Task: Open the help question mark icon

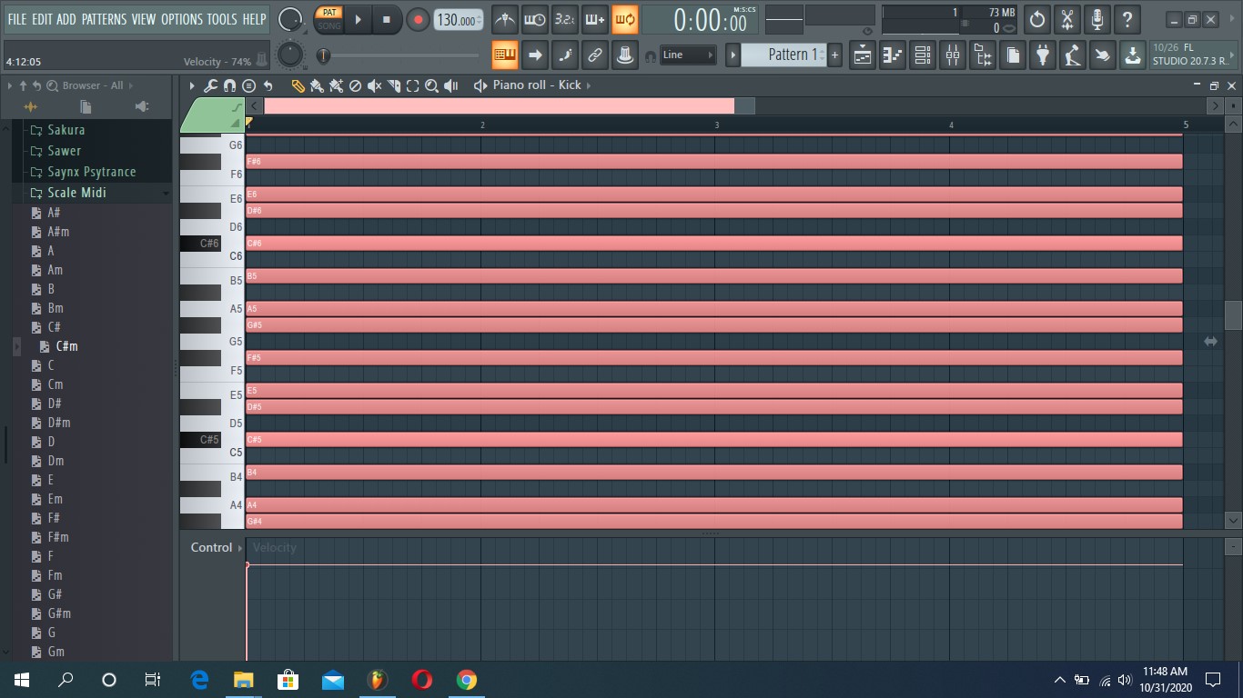Action: (x=1127, y=19)
